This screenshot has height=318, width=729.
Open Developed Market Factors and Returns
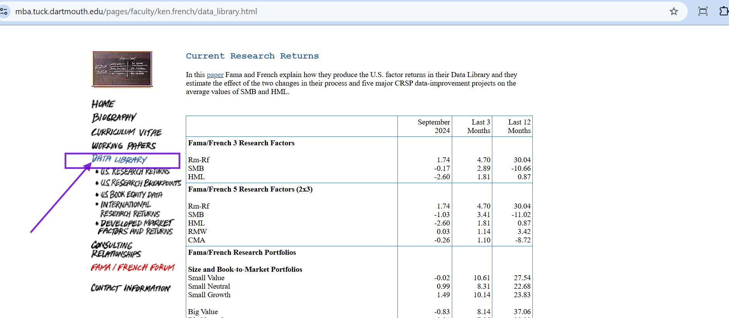click(136, 227)
